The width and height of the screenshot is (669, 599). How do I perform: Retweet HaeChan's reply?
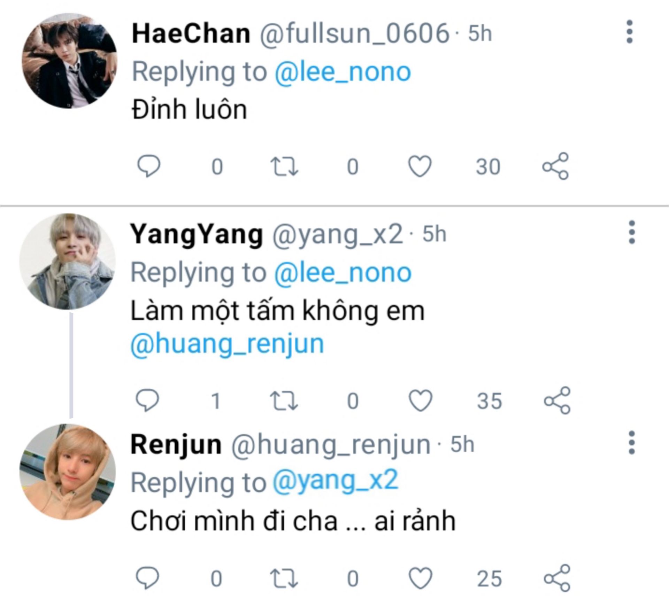point(284,166)
